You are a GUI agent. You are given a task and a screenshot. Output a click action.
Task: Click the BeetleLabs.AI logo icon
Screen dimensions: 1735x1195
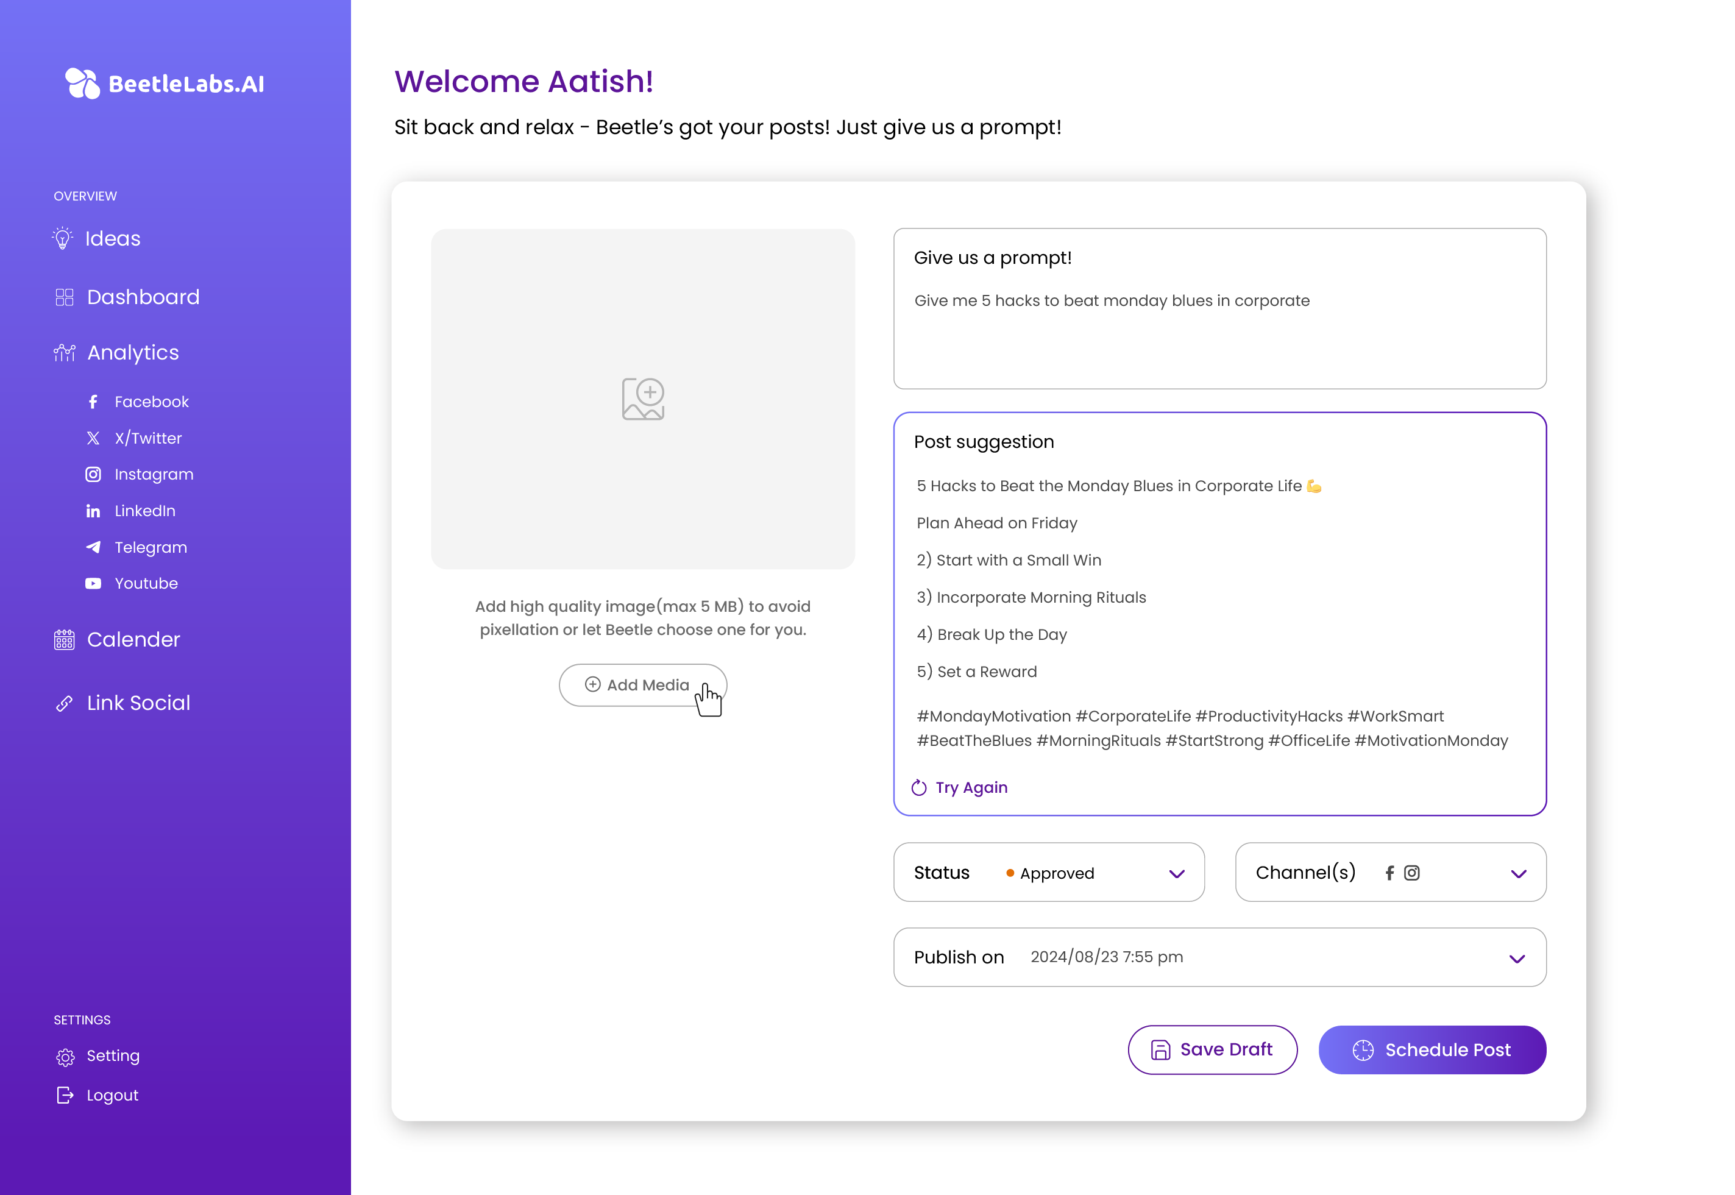82,83
